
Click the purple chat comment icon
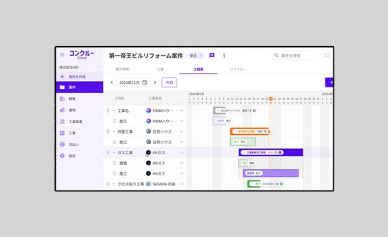212,55
